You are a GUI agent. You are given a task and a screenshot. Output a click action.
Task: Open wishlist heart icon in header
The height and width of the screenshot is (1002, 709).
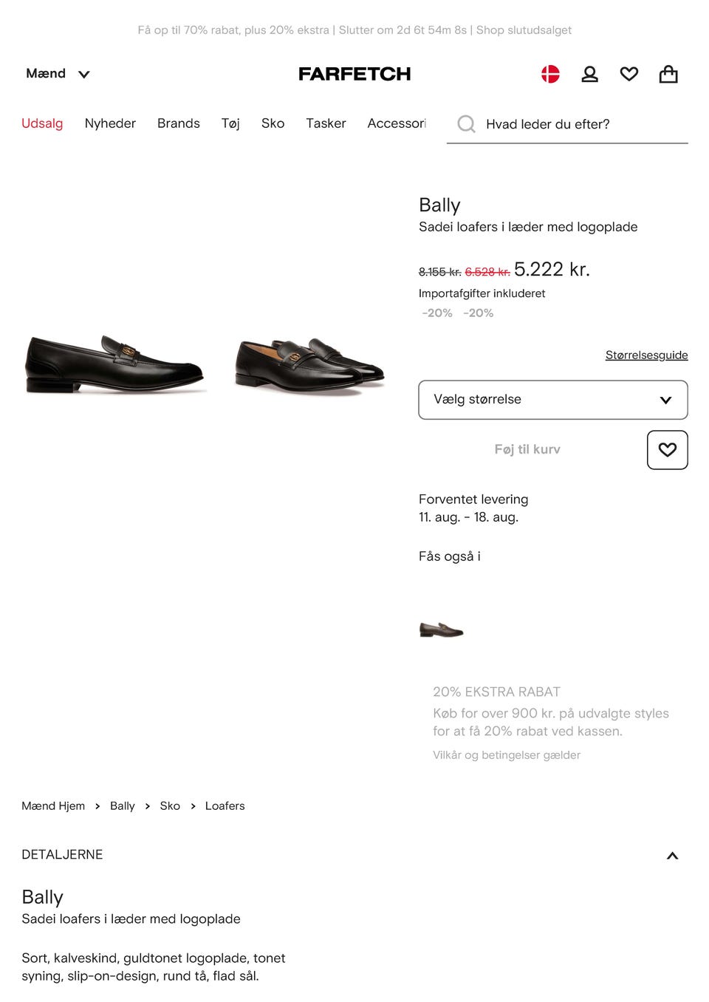629,74
